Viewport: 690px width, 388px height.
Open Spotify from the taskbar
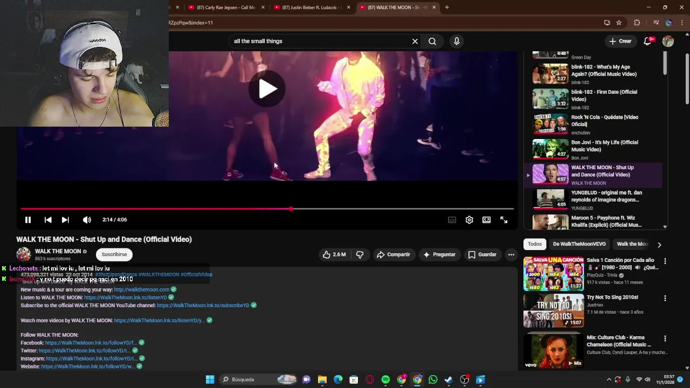click(x=385, y=379)
